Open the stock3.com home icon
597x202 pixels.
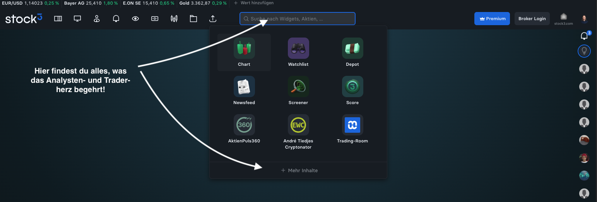(564, 19)
